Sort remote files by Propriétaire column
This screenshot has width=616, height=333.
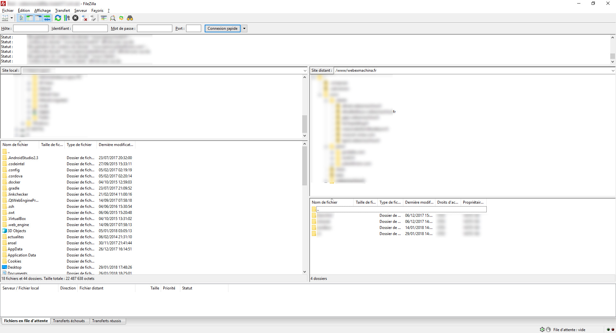[x=474, y=202]
